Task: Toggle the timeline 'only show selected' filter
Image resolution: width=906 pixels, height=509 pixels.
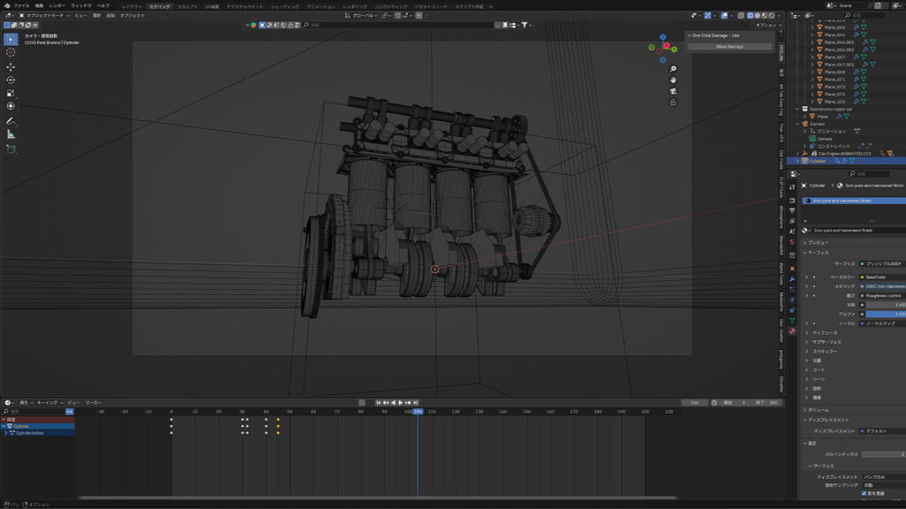Action: click(70, 412)
